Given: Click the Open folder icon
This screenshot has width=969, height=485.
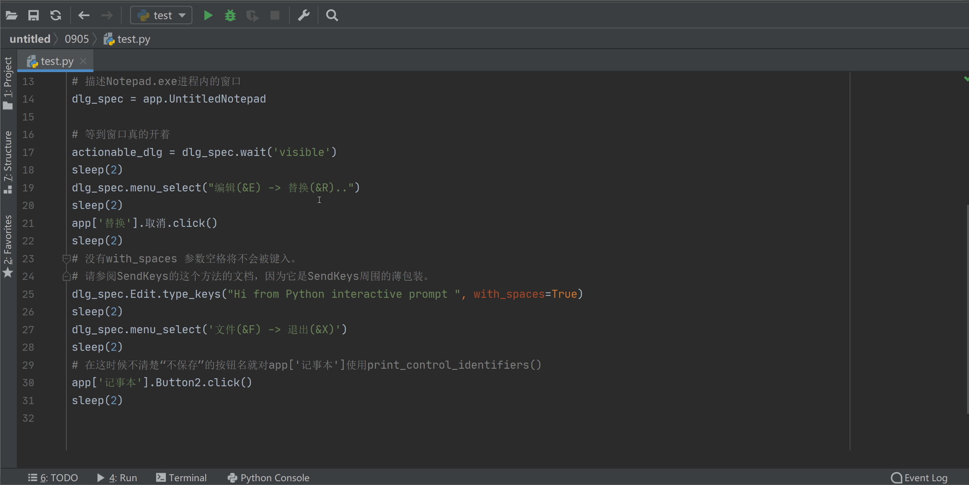Looking at the screenshot, I should (11, 16).
